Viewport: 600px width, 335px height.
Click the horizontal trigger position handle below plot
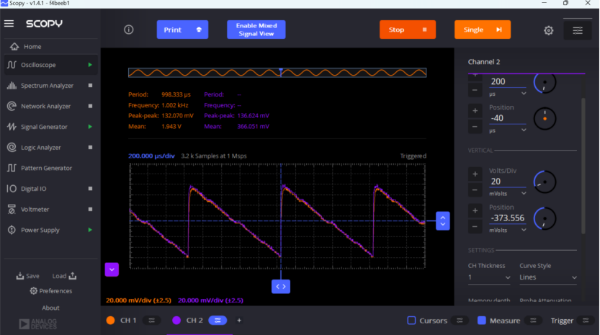(x=281, y=287)
